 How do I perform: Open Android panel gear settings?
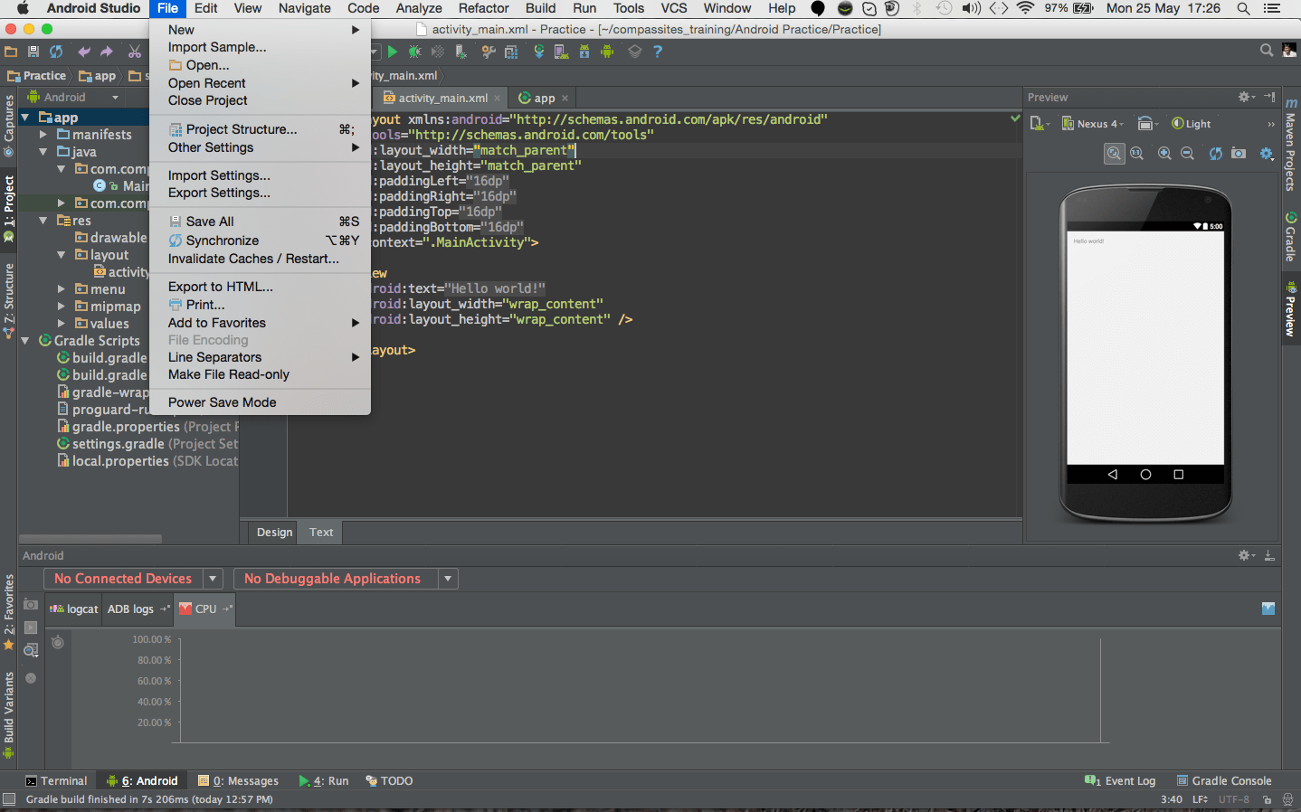[x=1246, y=555]
